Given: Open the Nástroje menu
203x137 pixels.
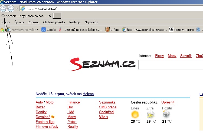Looking at the screenshot, I should click(x=75, y=22).
